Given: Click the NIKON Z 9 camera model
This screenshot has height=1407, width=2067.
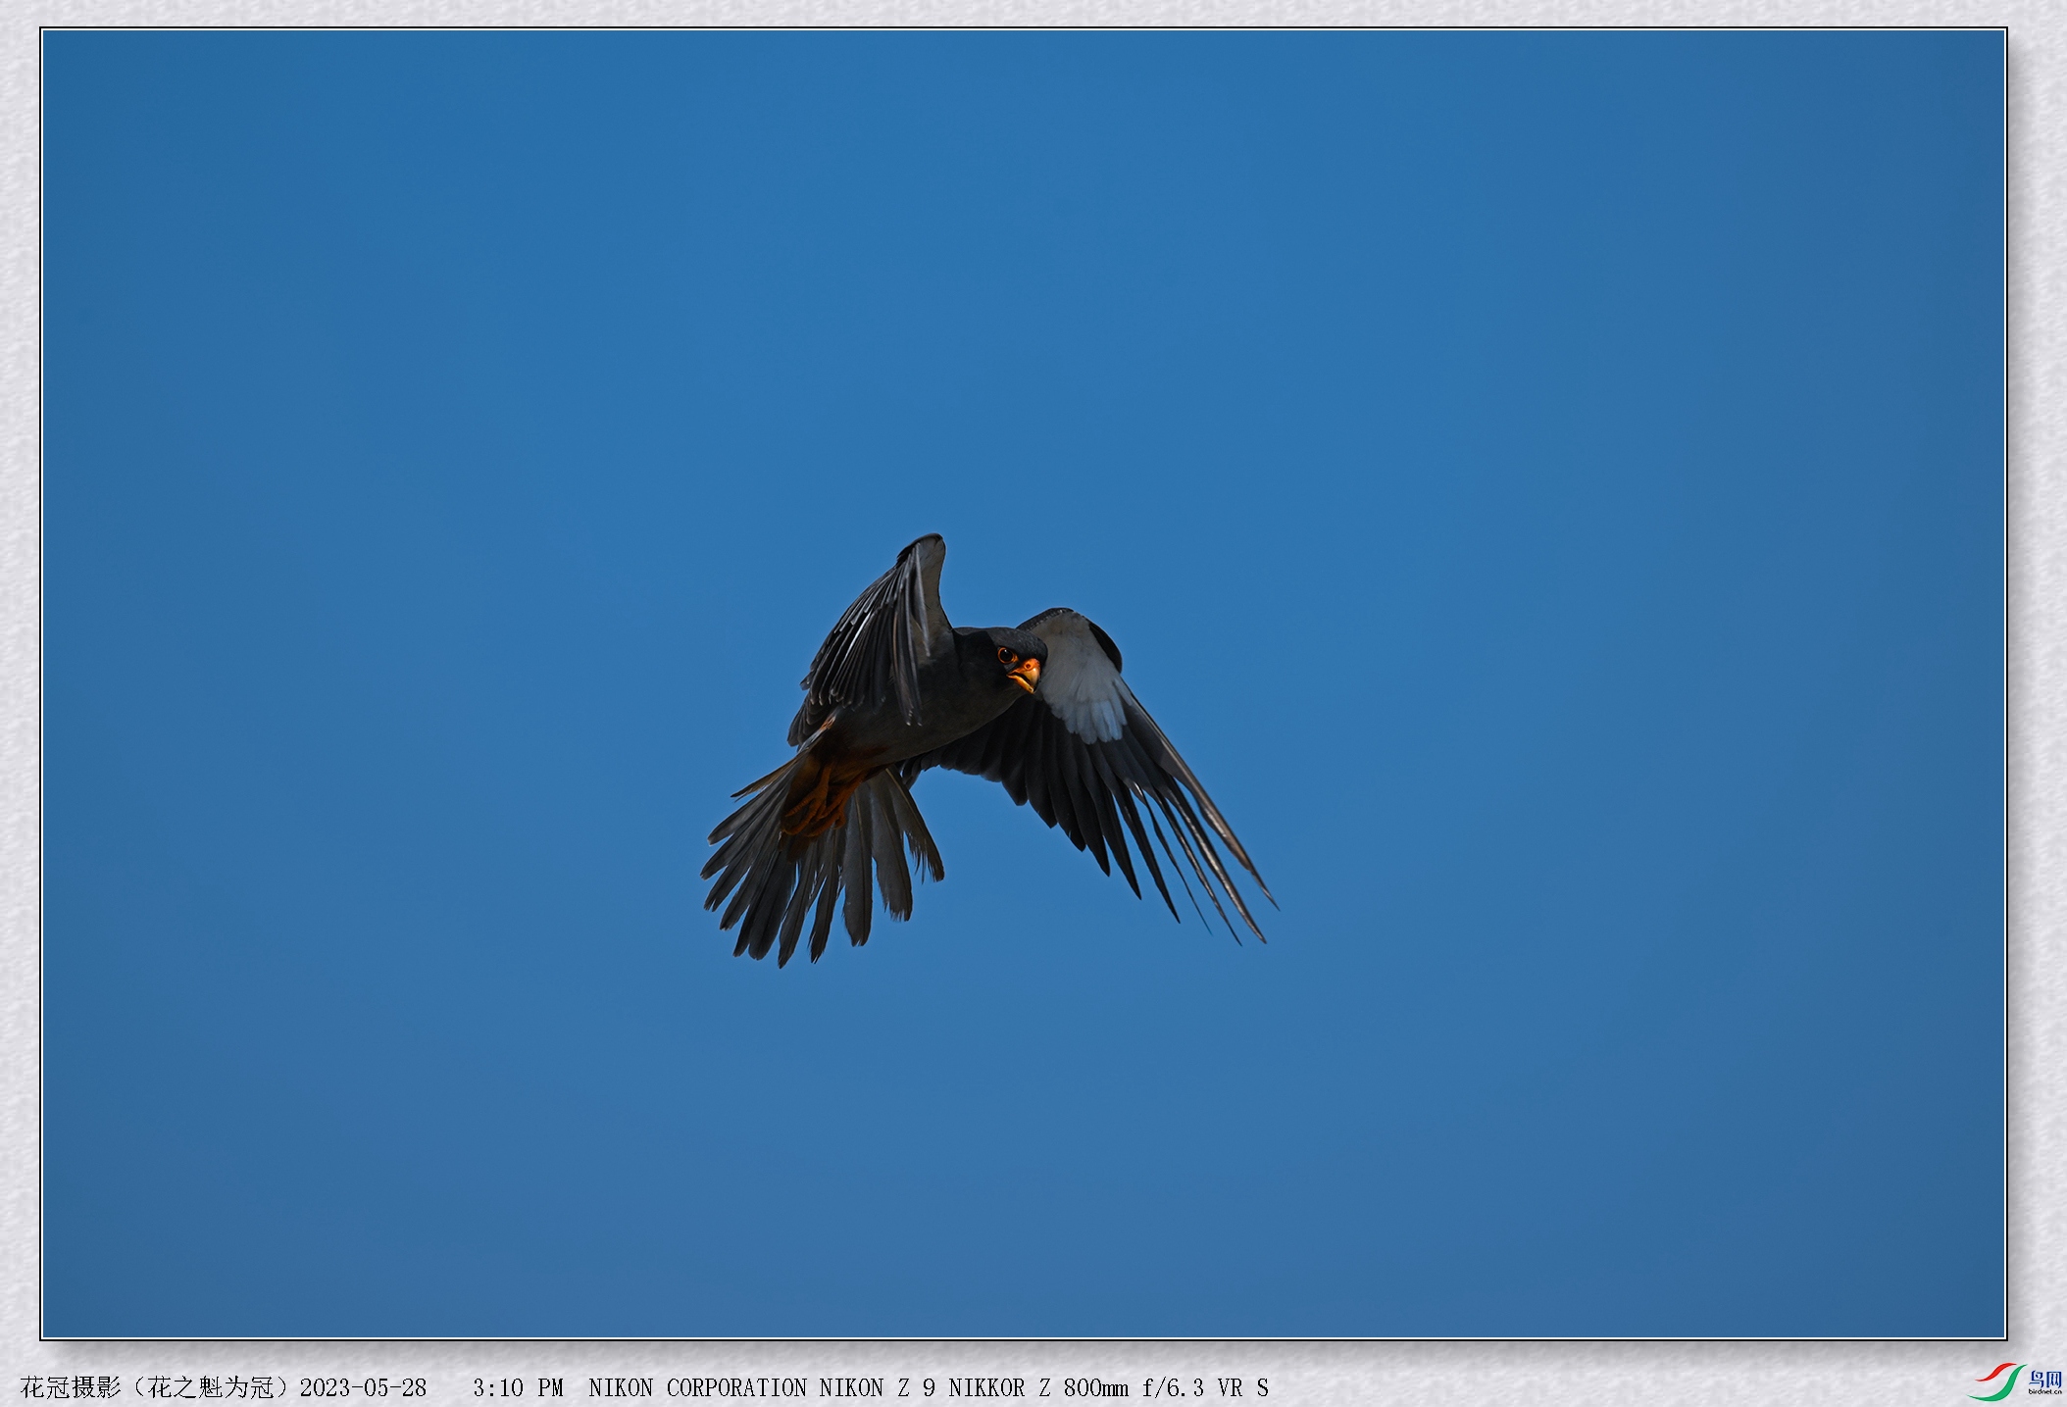Looking at the screenshot, I should click(x=877, y=1387).
